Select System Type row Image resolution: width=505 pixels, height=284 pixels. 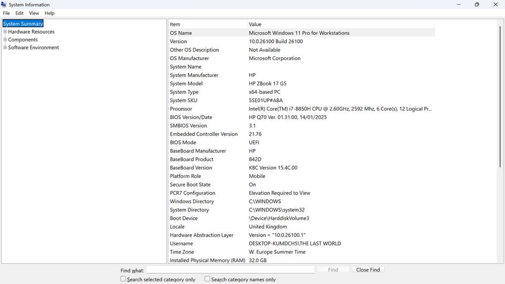click(301, 92)
